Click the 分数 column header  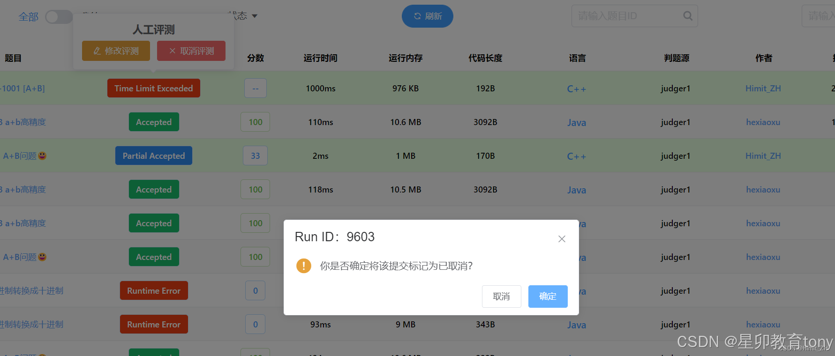click(256, 58)
